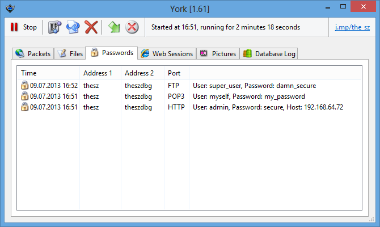Click the York application icon in title bar
Viewport: 380px width, 227px height.
pyautogui.click(x=10, y=9)
